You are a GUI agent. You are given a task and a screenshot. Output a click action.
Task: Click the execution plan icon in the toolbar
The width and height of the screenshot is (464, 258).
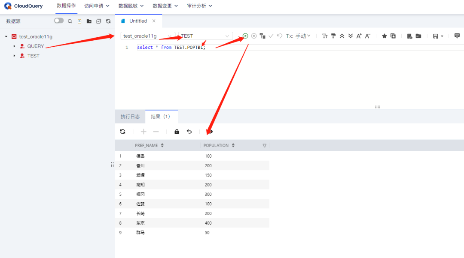tap(263, 36)
